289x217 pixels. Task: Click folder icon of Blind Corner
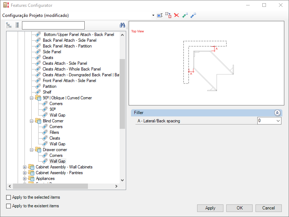(x=38, y=121)
